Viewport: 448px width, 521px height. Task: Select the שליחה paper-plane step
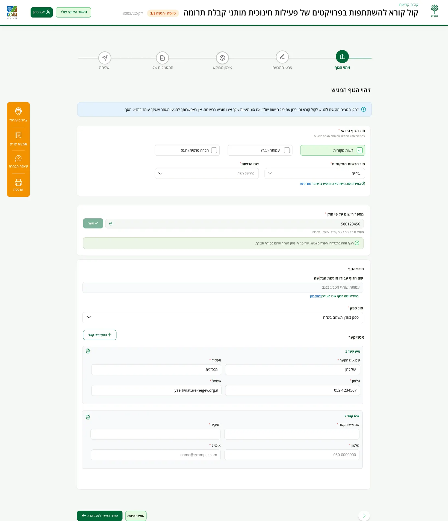[105, 58]
